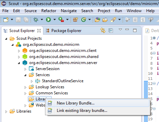Click the Save toolbar icon
This screenshot has height=122, width=159.
18,20
